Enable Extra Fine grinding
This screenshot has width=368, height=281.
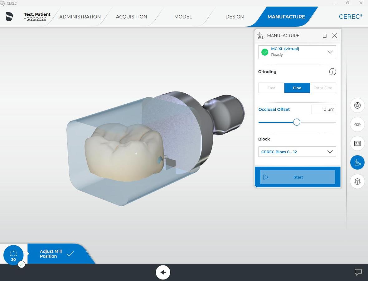(323, 88)
